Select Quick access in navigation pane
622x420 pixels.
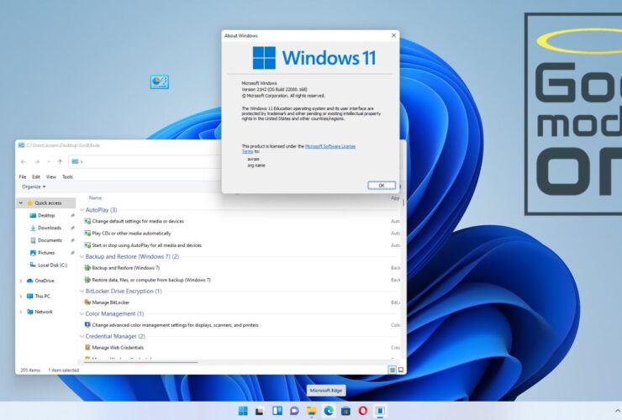(x=48, y=203)
